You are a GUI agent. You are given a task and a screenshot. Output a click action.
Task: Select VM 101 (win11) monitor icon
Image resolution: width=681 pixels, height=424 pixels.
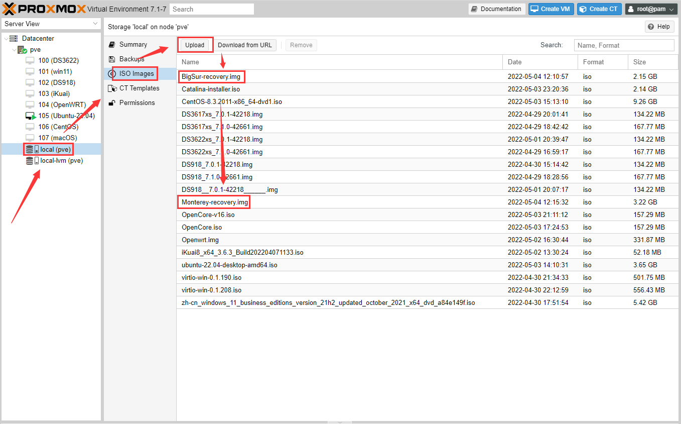[x=30, y=71]
